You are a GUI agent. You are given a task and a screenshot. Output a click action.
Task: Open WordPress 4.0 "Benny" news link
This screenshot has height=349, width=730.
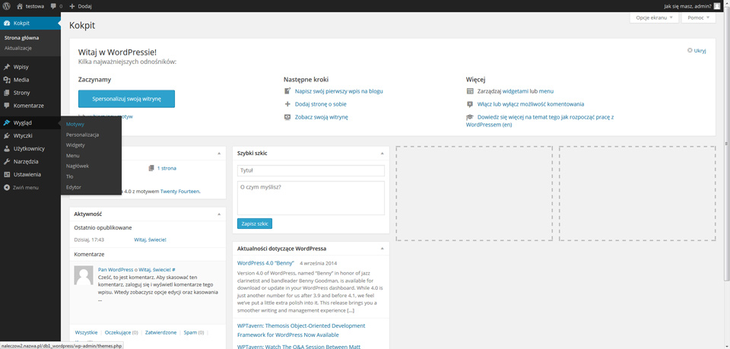pos(266,262)
